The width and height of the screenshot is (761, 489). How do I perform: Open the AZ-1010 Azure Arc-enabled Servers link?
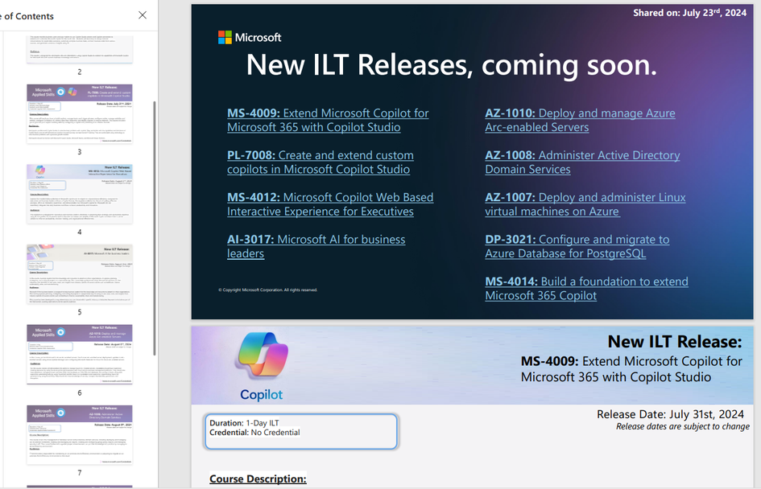tap(580, 120)
